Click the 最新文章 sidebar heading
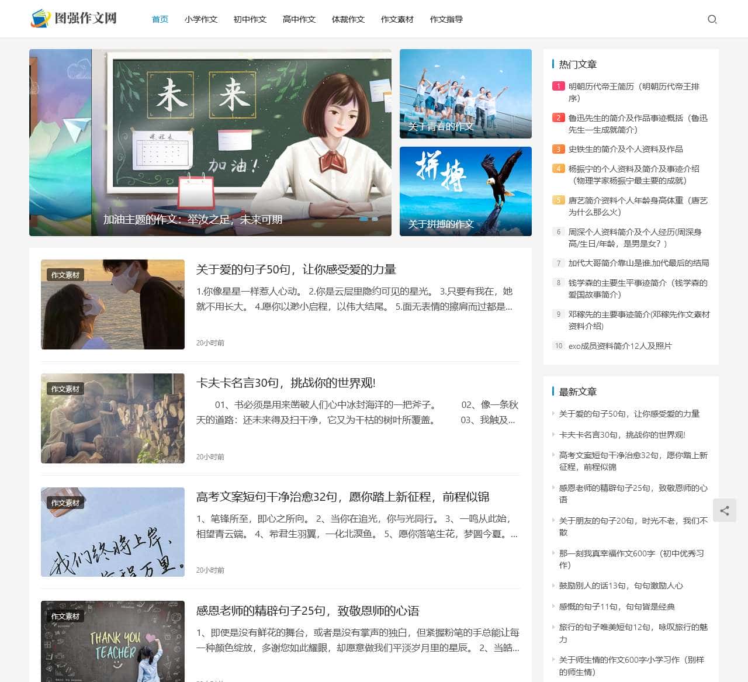 coord(577,392)
